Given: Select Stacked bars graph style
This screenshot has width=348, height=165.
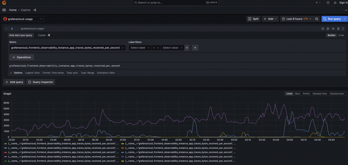Looking at the screenshot, I should tap(337, 94).
